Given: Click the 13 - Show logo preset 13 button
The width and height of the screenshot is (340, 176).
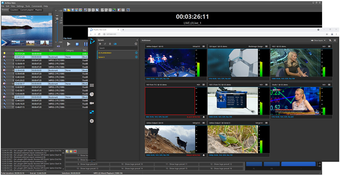Looking at the screenshot, I should coord(87,168).
